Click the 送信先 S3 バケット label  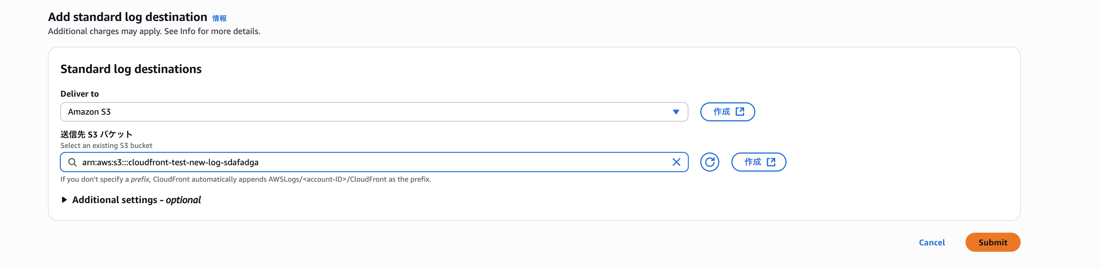96,134
